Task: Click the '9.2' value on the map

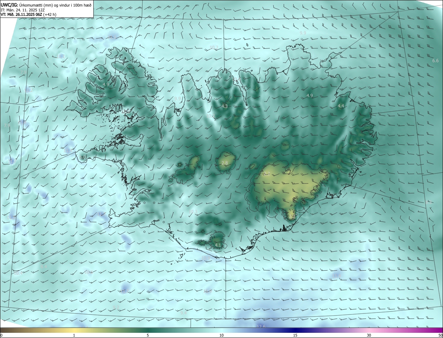Action: [x=116, y=307]
